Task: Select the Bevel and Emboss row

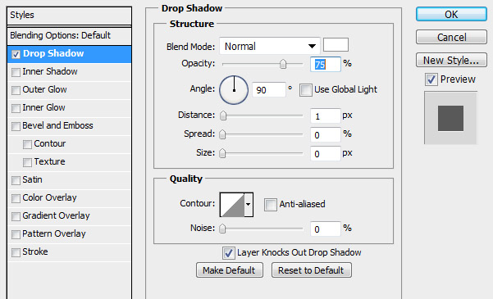Action: 69,126
